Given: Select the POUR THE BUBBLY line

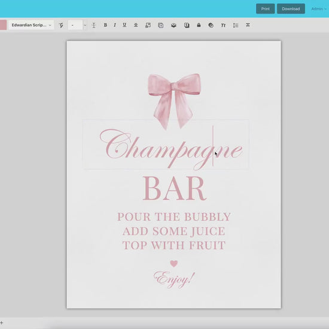Looking at the screenshot, I should click(174, 217).
